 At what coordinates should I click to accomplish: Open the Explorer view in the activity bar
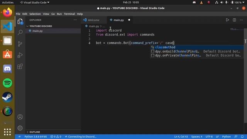click(20, 22)
